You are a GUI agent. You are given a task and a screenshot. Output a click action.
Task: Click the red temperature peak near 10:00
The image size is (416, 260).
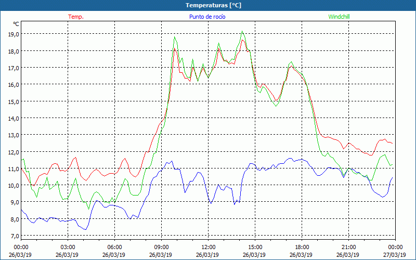pyautogui.click(x=175, y=48)
